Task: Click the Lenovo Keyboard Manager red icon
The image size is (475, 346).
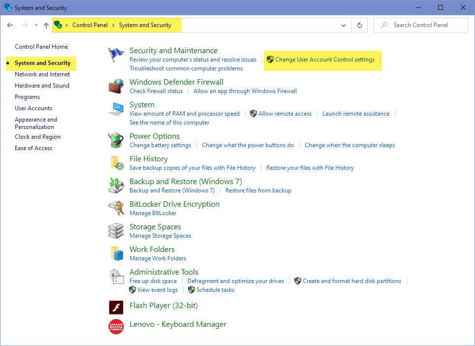Action: coord(116,327)
